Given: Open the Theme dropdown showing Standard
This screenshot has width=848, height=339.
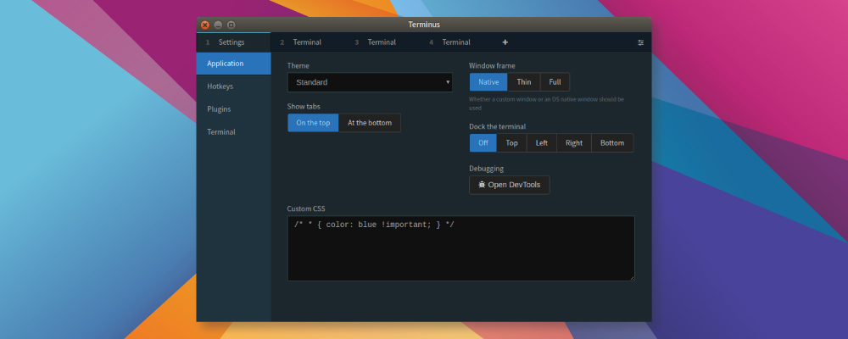Looking at the screenshot, I should (370, 82).
